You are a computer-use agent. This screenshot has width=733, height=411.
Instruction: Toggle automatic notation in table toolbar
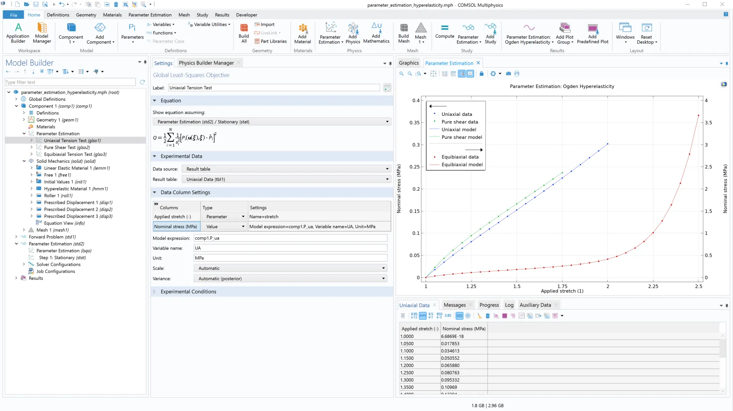point(423,316)
